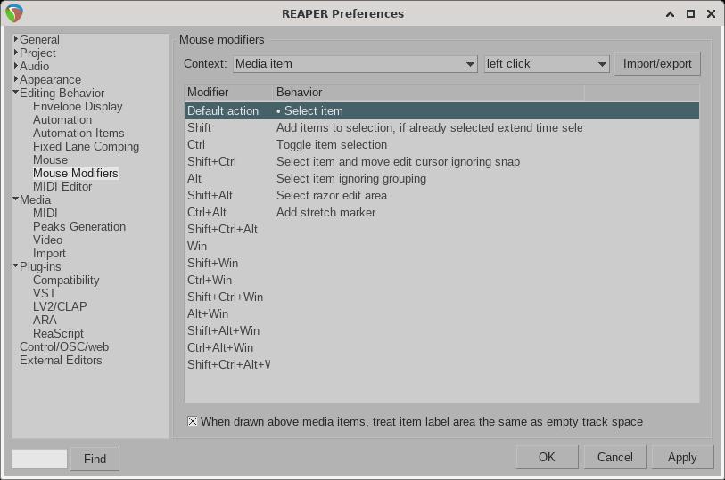
Task: Collapse the Plug-ins section arrow
Action: point(16,266)
